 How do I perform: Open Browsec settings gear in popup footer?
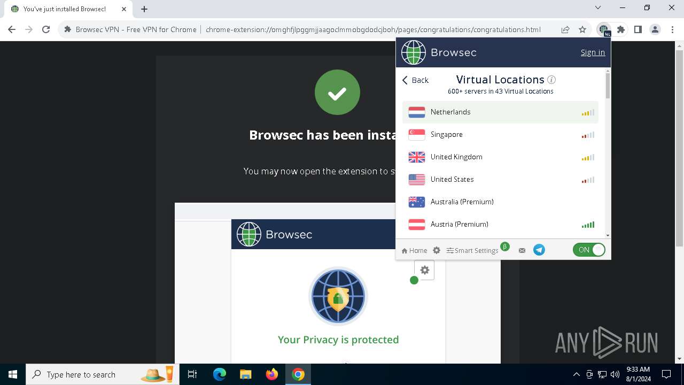tap(437, 250)
